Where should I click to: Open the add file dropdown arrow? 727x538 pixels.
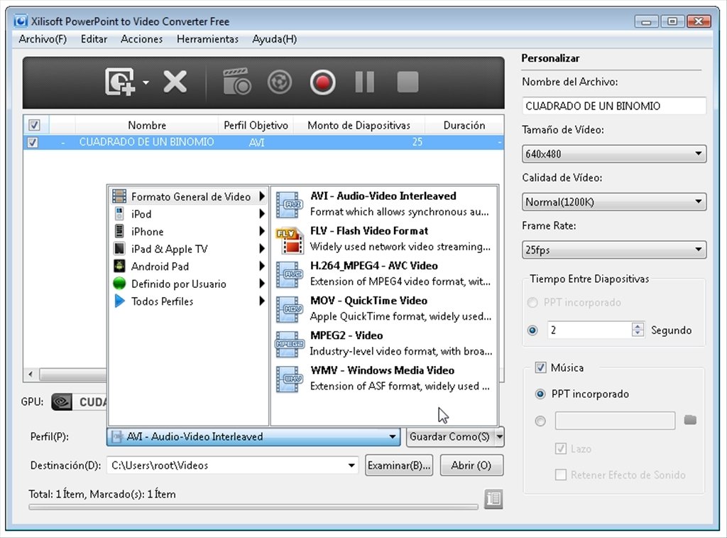(146, 82)
